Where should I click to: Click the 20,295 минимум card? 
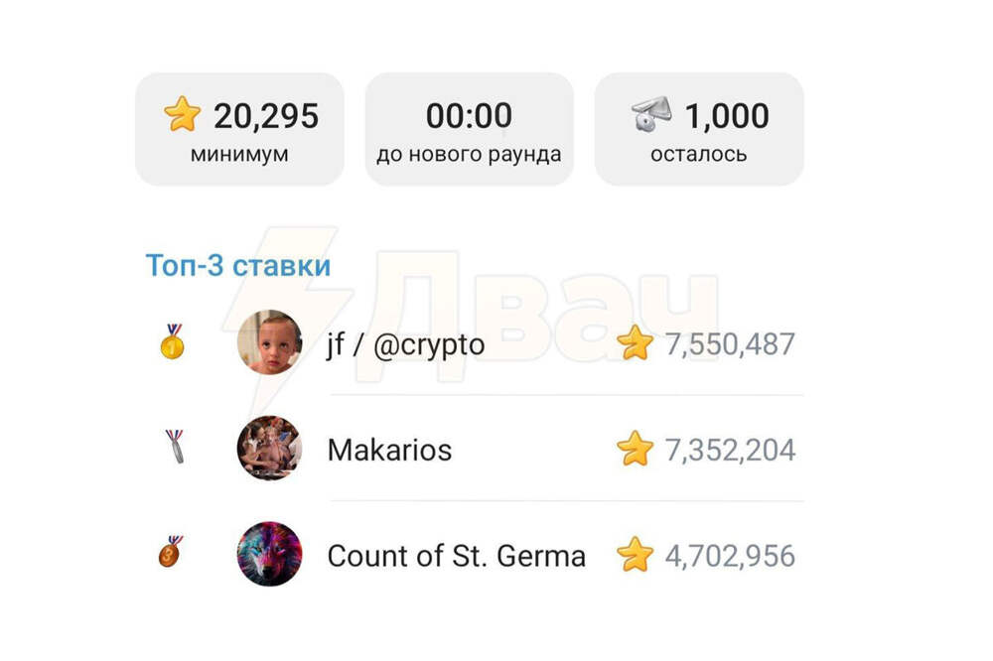pyautogui.click(x=239, y=129)
